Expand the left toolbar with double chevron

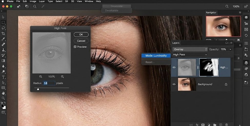coord(2,11)
